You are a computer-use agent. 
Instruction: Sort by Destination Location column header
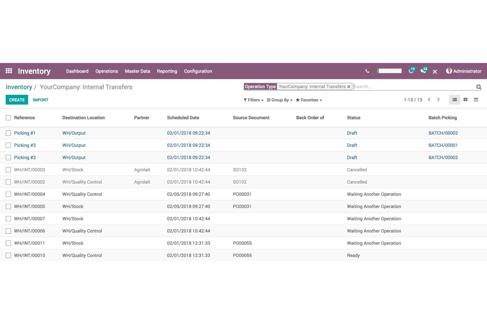click(83, 118)
